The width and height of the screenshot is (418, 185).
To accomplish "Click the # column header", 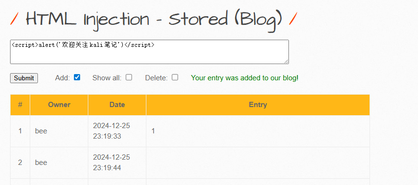I will pos(20,105).
